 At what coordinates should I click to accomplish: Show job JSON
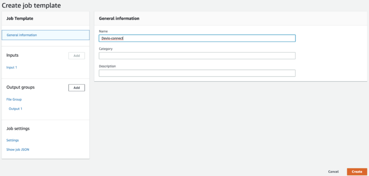(x=18, y=150)
